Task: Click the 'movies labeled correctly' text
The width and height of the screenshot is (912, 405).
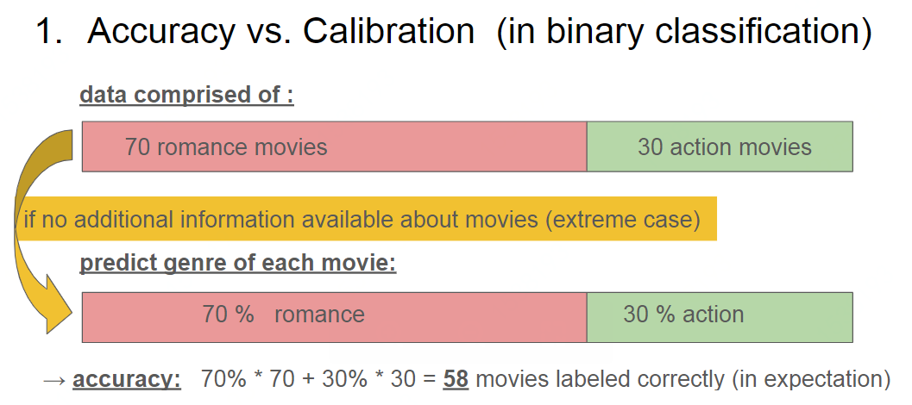Action: point(602,379)
